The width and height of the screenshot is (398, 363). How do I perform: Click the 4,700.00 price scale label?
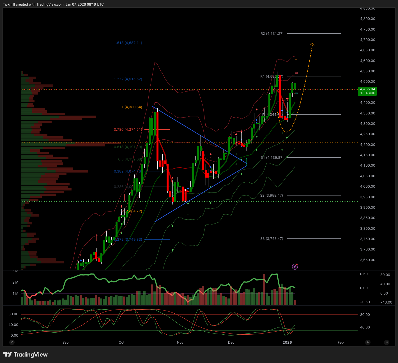click(x=367, y=40)
